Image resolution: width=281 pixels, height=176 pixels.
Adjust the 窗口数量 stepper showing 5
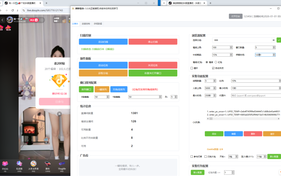(x=274, y=48)
